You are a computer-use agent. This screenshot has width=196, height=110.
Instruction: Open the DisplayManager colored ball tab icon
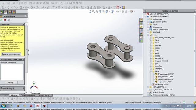pyautogui.click(x=13, y=12)
